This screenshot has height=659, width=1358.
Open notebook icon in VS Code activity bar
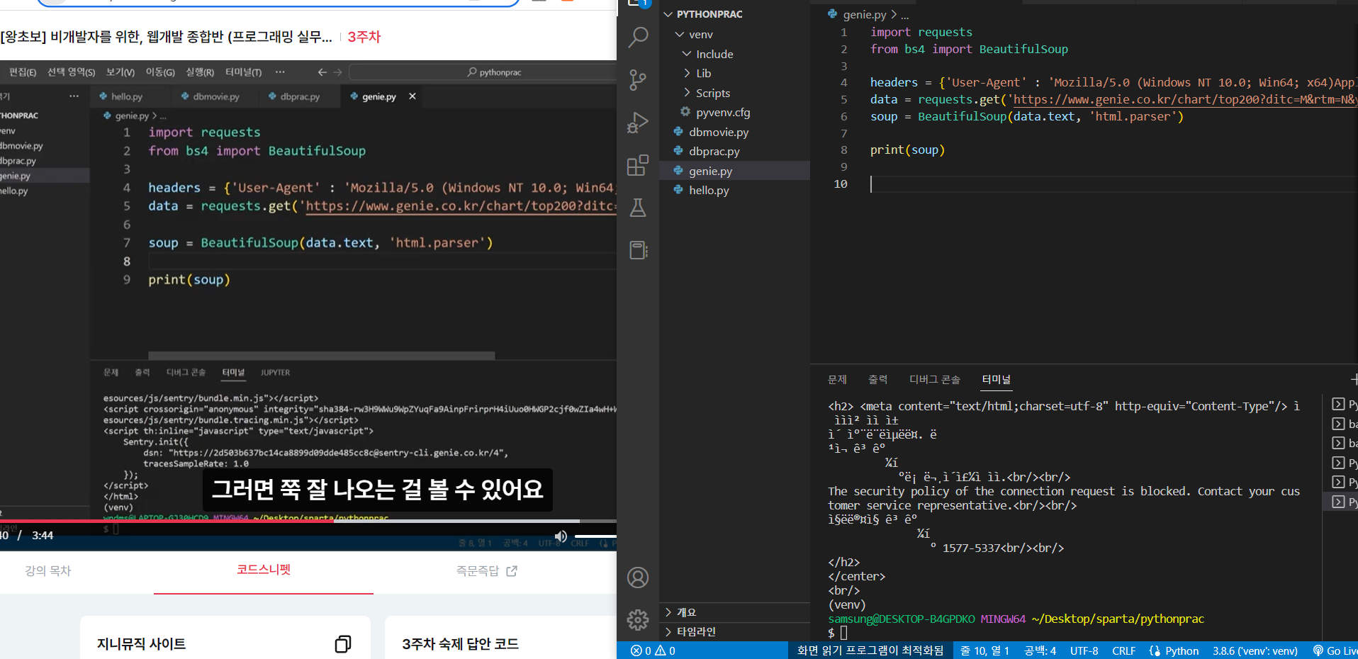tap(638, 250)
